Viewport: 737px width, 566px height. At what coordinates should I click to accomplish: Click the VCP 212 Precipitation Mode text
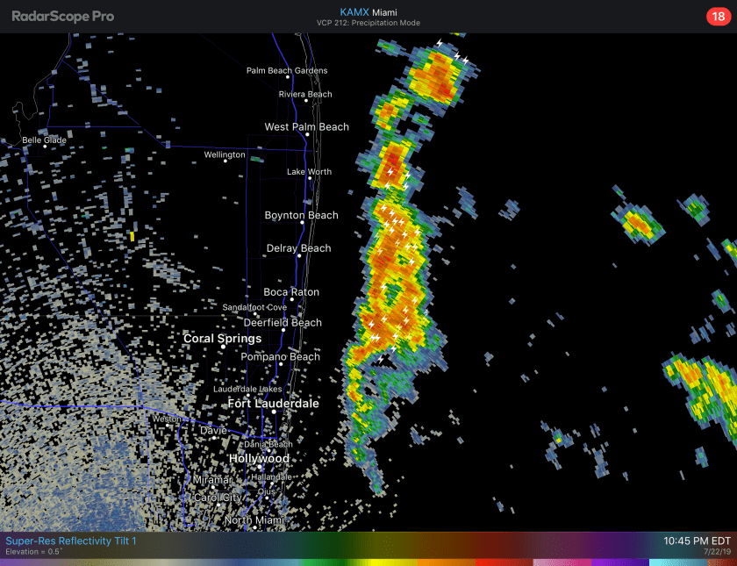368,23
